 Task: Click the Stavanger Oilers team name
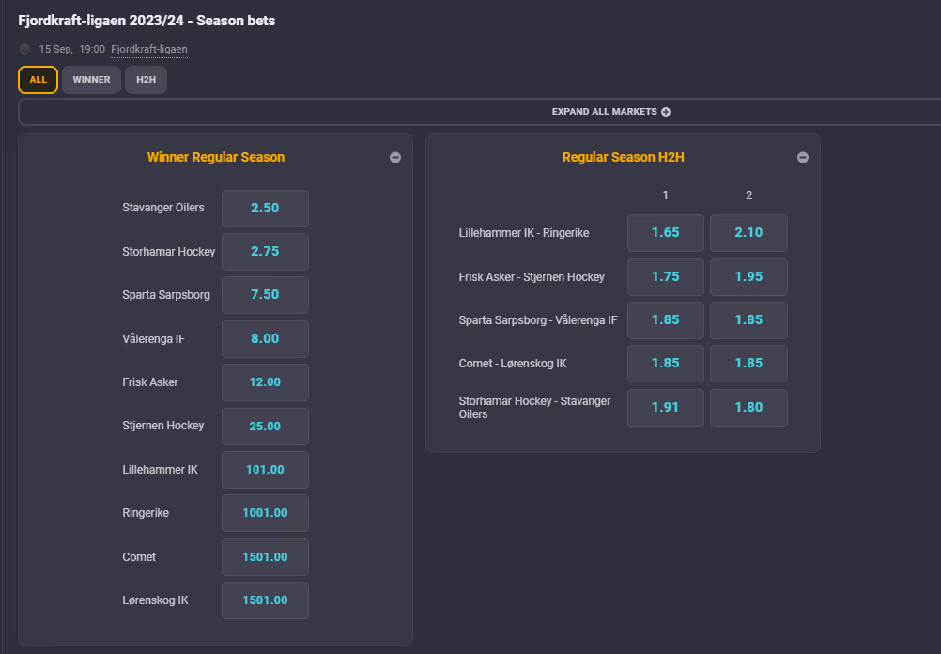coord(163,208)
